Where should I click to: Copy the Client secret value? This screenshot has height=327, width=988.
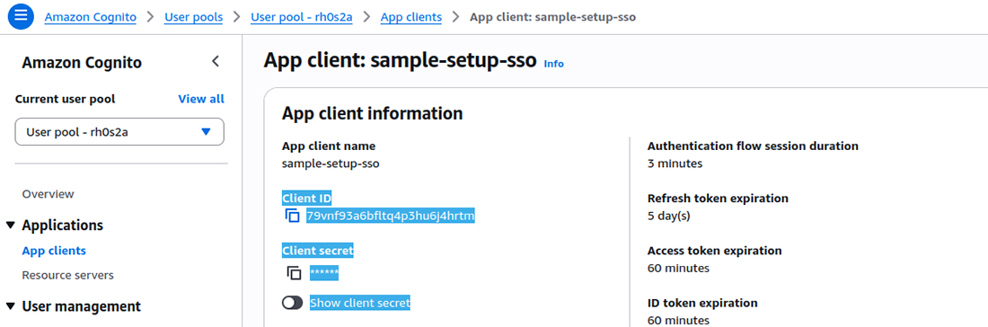(x=294, y=273)
